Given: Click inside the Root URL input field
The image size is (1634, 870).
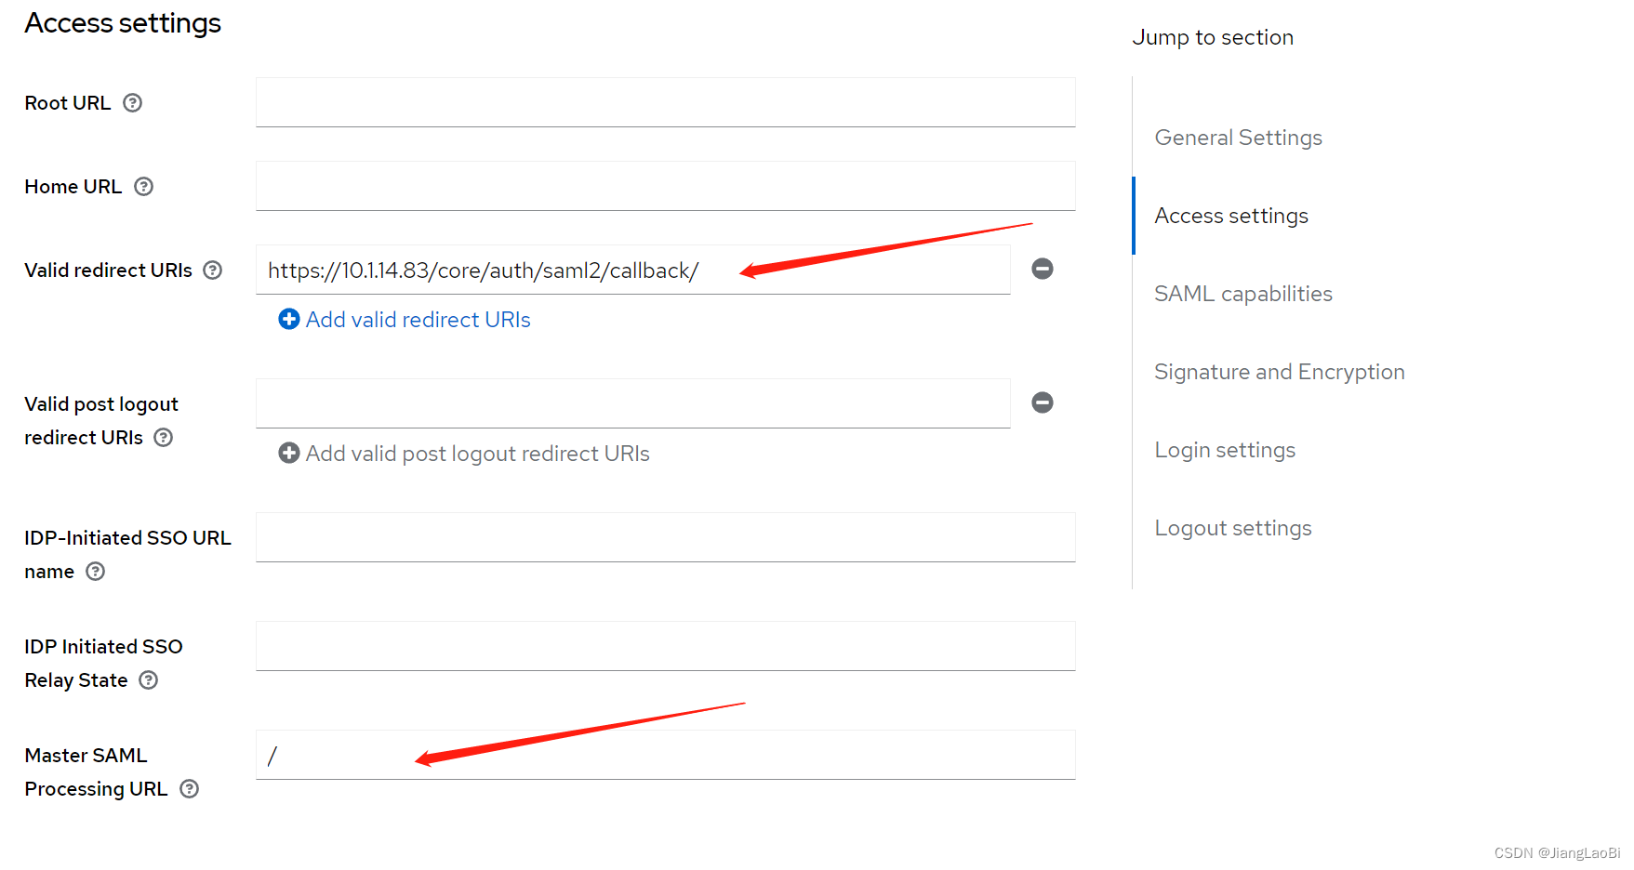Looking at the screenshot, I should click(665, 102).
